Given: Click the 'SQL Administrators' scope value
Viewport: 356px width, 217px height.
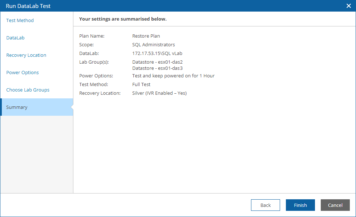Looking at the screenshot, I should coord(153,45).
